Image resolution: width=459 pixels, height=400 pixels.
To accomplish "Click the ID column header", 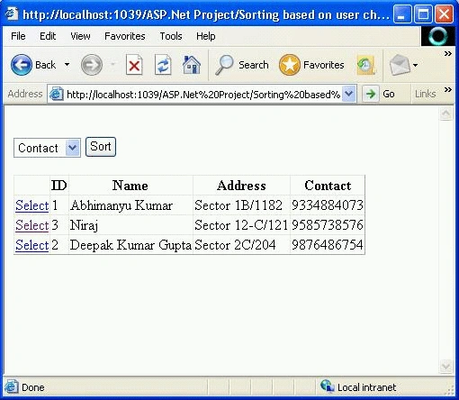I will (58, 186).
